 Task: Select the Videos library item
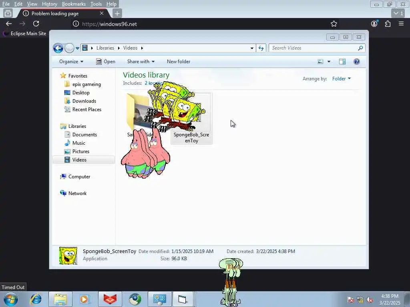84,160
